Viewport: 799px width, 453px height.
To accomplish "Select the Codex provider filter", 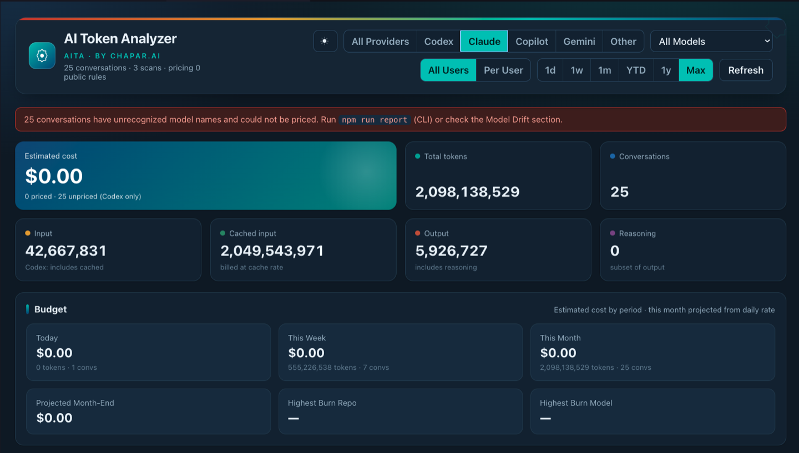I will point(438,42).
